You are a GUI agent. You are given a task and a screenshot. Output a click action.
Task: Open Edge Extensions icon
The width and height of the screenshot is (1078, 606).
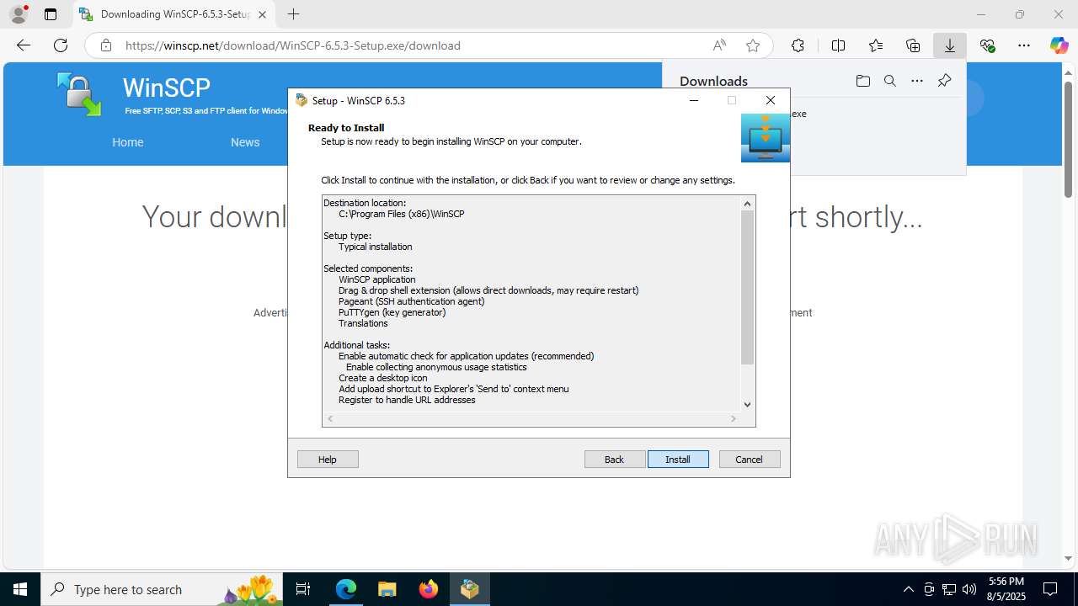tap(798, 45)
